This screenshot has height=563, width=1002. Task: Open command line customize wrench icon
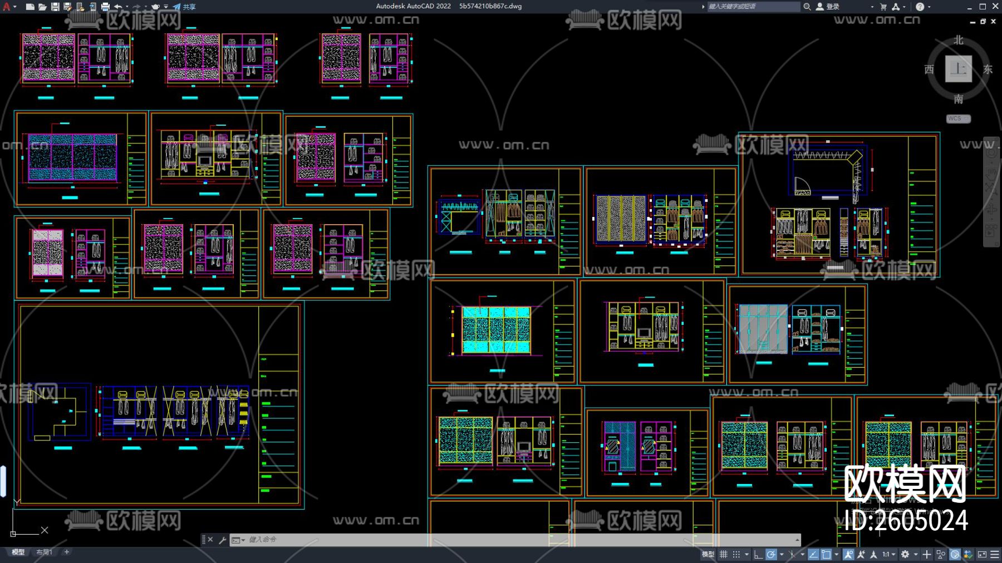point(222,540)
